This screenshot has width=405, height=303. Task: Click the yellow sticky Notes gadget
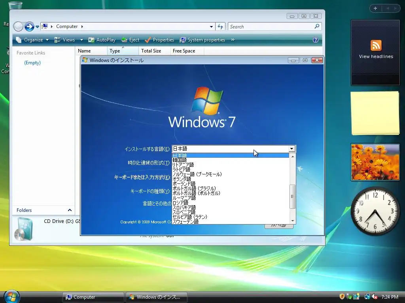point(375,113)
